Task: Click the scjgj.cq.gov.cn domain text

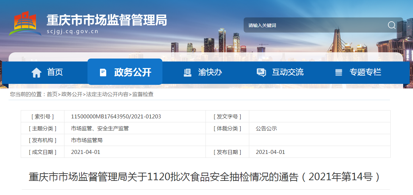Action: tap(73, 32)
